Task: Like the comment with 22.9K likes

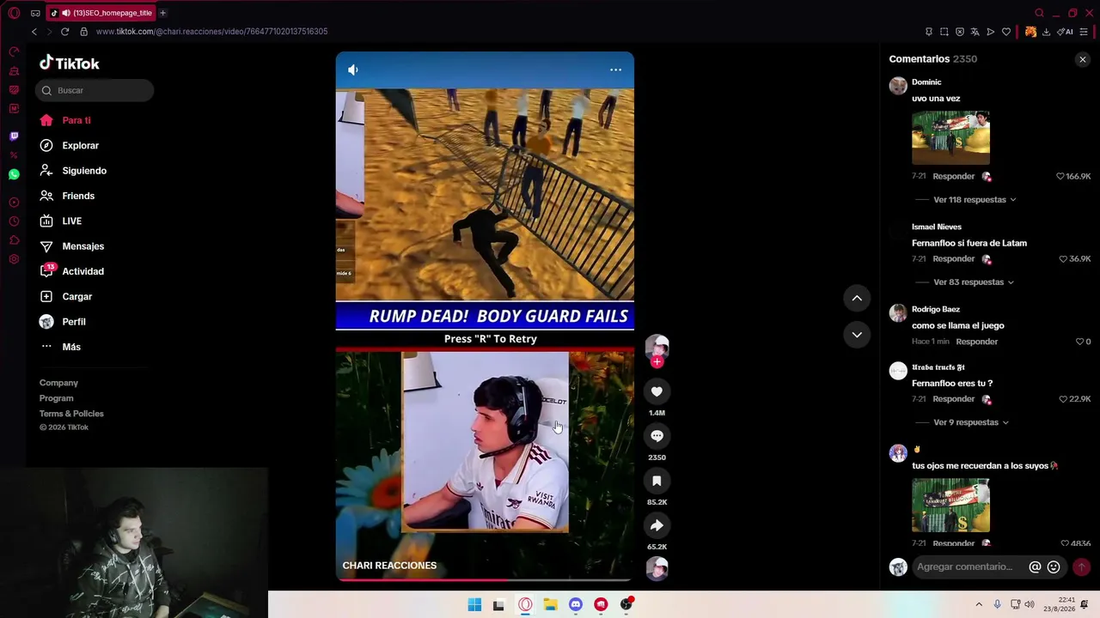Action: click(x=1063, y=399)
